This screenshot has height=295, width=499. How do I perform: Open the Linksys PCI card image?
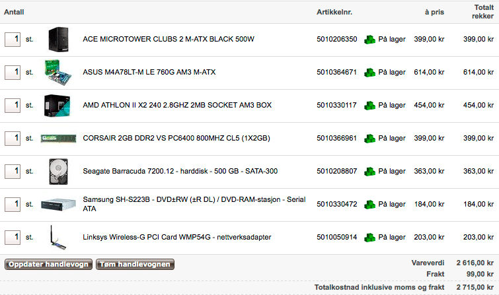point(58,238)
